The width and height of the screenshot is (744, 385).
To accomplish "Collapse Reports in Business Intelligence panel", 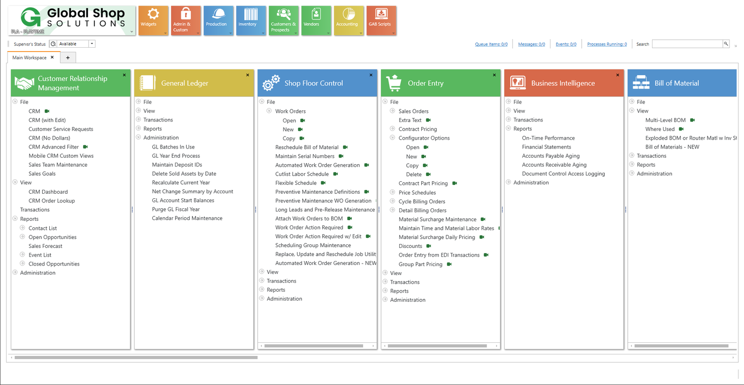I will (508, 129).
